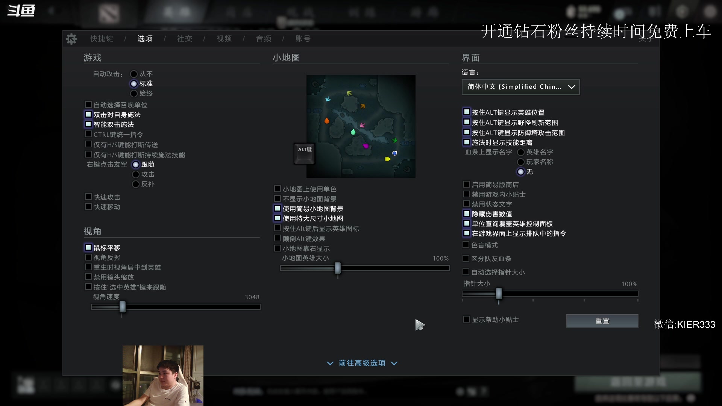Enable 快速攻击 checkbox
The height and width of the screenshot is (406, 722).
click(x=89, y=197)
